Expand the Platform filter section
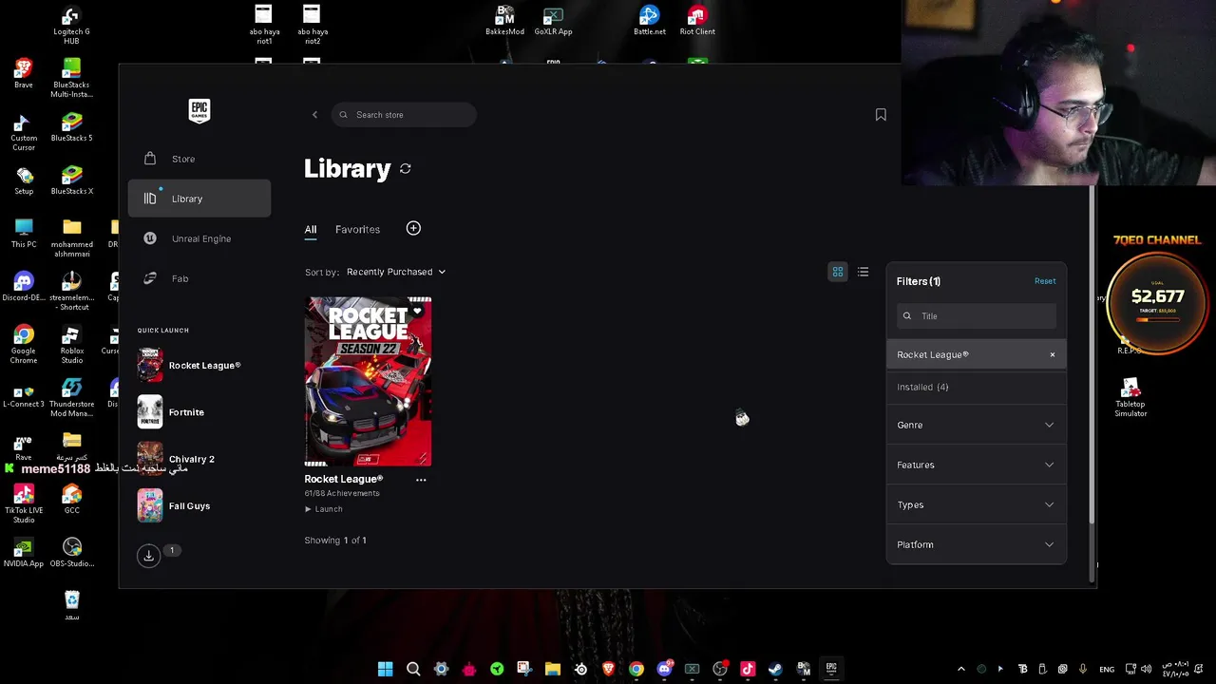The width and height of the screenshot is (1216, 684). click(x=977, y=544)
